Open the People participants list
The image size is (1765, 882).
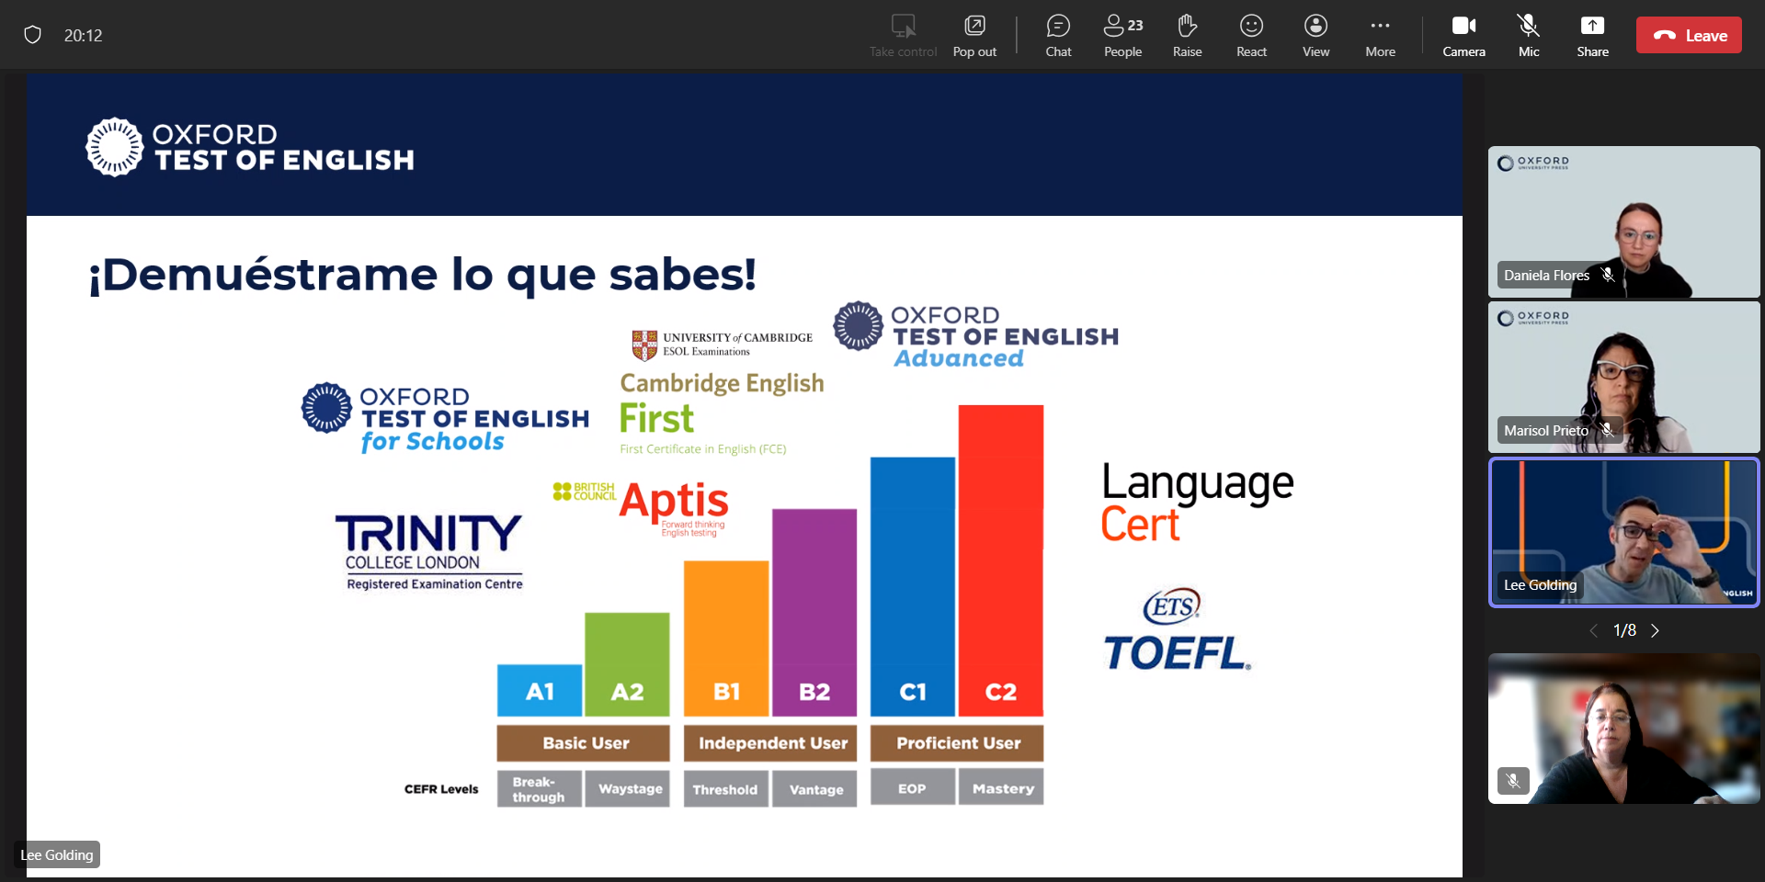pos(1122,36)
